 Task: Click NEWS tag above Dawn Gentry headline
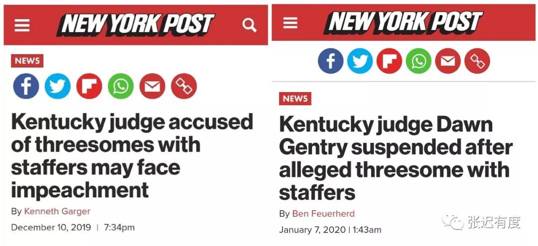click(x=295, y=99)
